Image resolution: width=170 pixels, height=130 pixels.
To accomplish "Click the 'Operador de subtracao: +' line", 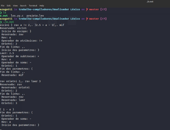I will [x=20, y=56].
